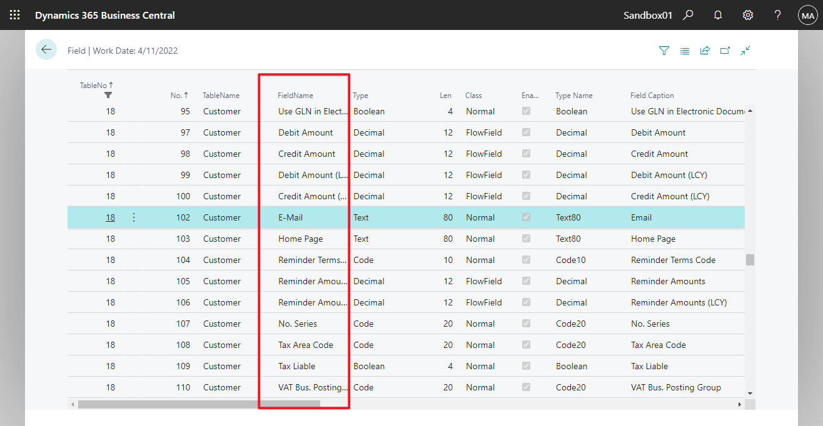Click the choose list view icon
823x426 pixels.
point(684,51)
